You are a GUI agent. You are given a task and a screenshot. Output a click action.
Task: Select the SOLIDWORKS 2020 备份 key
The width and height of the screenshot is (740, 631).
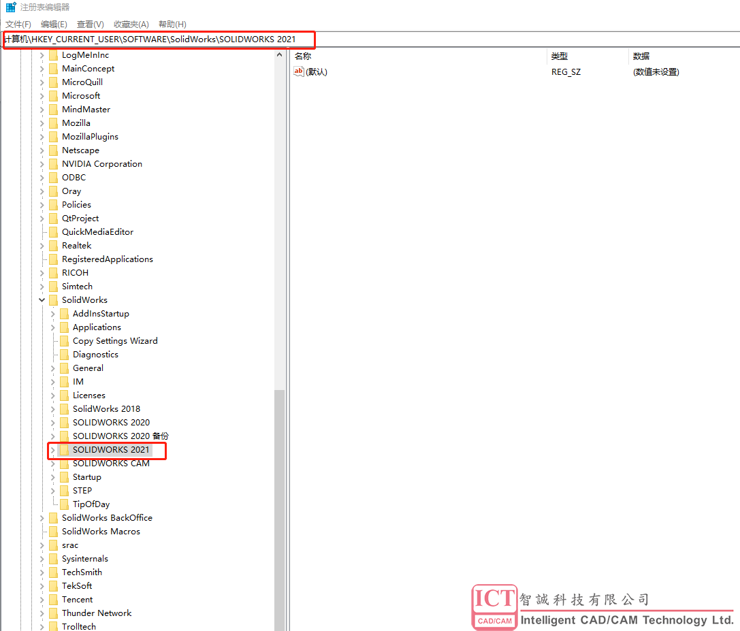point(120,436)
